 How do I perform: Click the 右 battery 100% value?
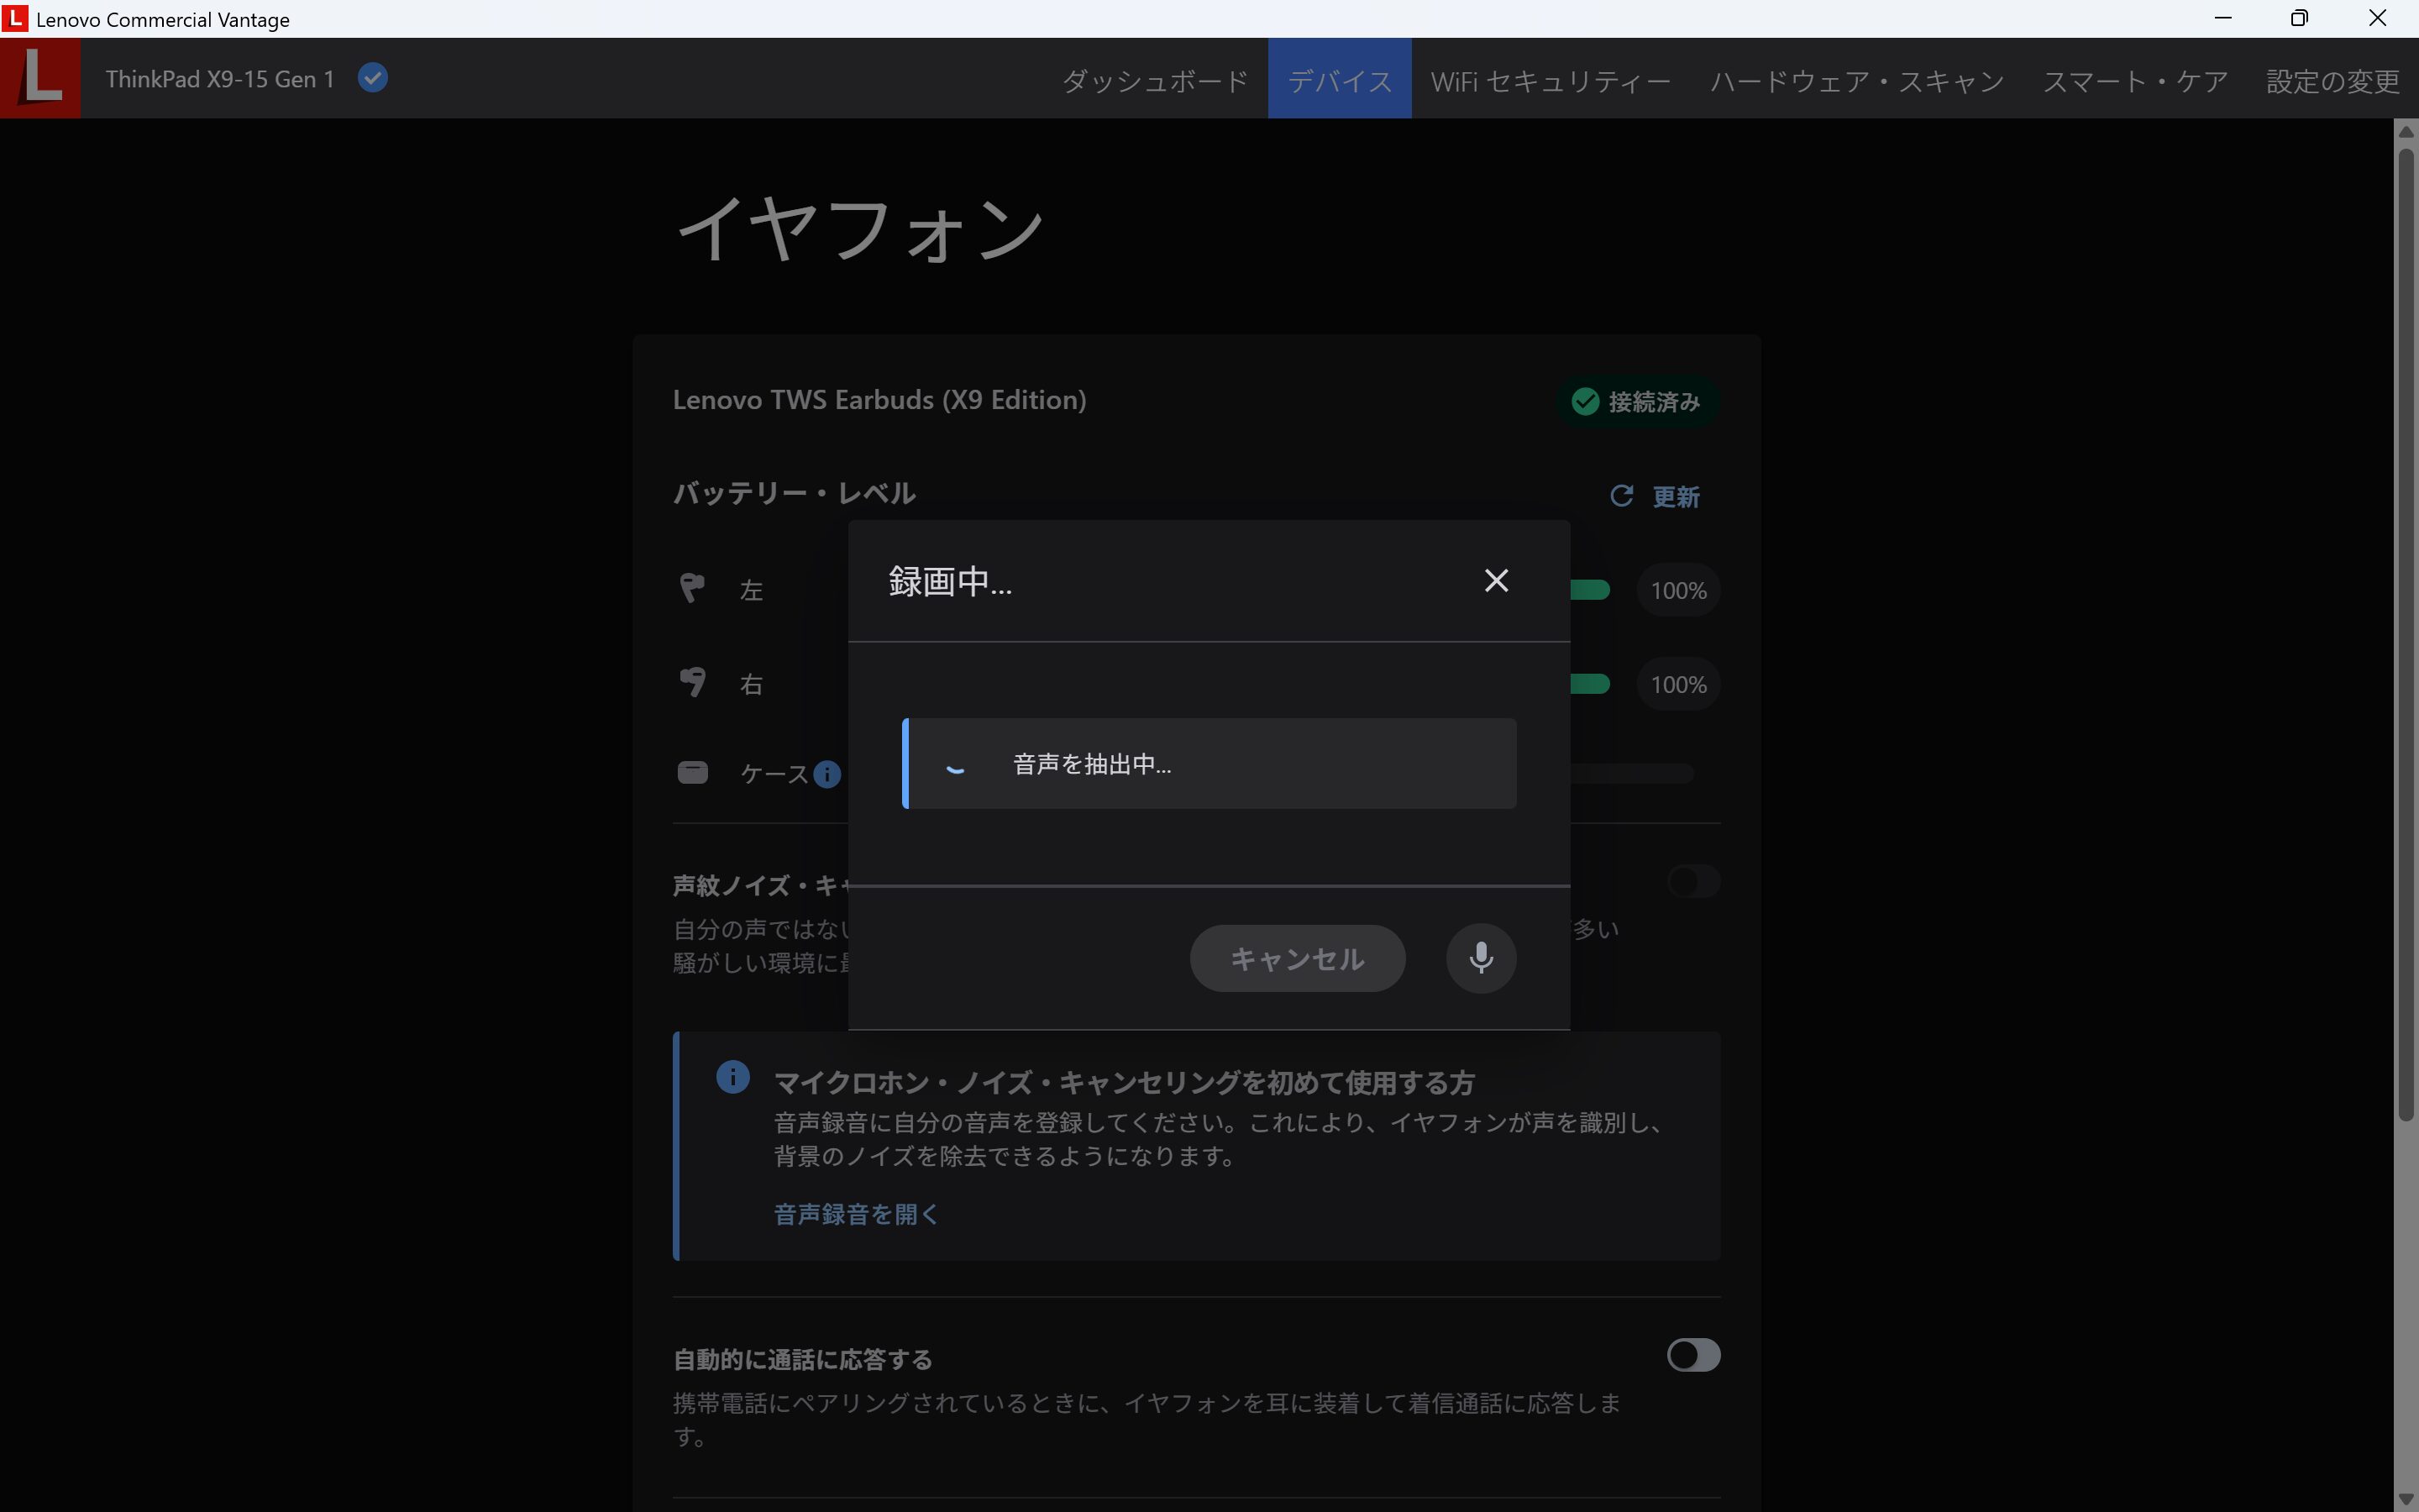pyautogui.click(x=1678, y=684)
